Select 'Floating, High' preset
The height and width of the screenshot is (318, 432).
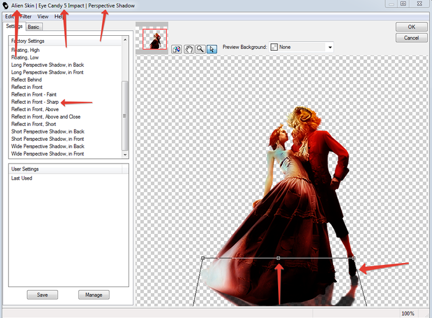click(25, 50)
